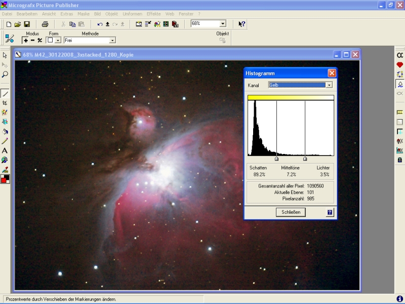Open the Maske menu
The width and height of the screenshot is (405, 304).
(x=84, y=14)
